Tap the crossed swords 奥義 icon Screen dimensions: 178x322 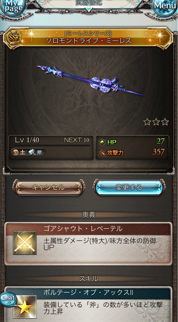click(25, 243)
